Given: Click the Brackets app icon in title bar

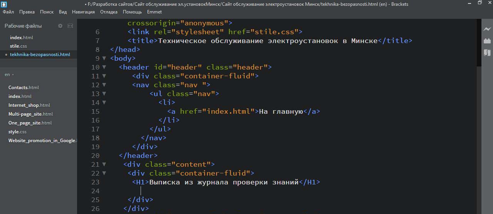Looking at the screenshot, I should (x=4, y=4).
